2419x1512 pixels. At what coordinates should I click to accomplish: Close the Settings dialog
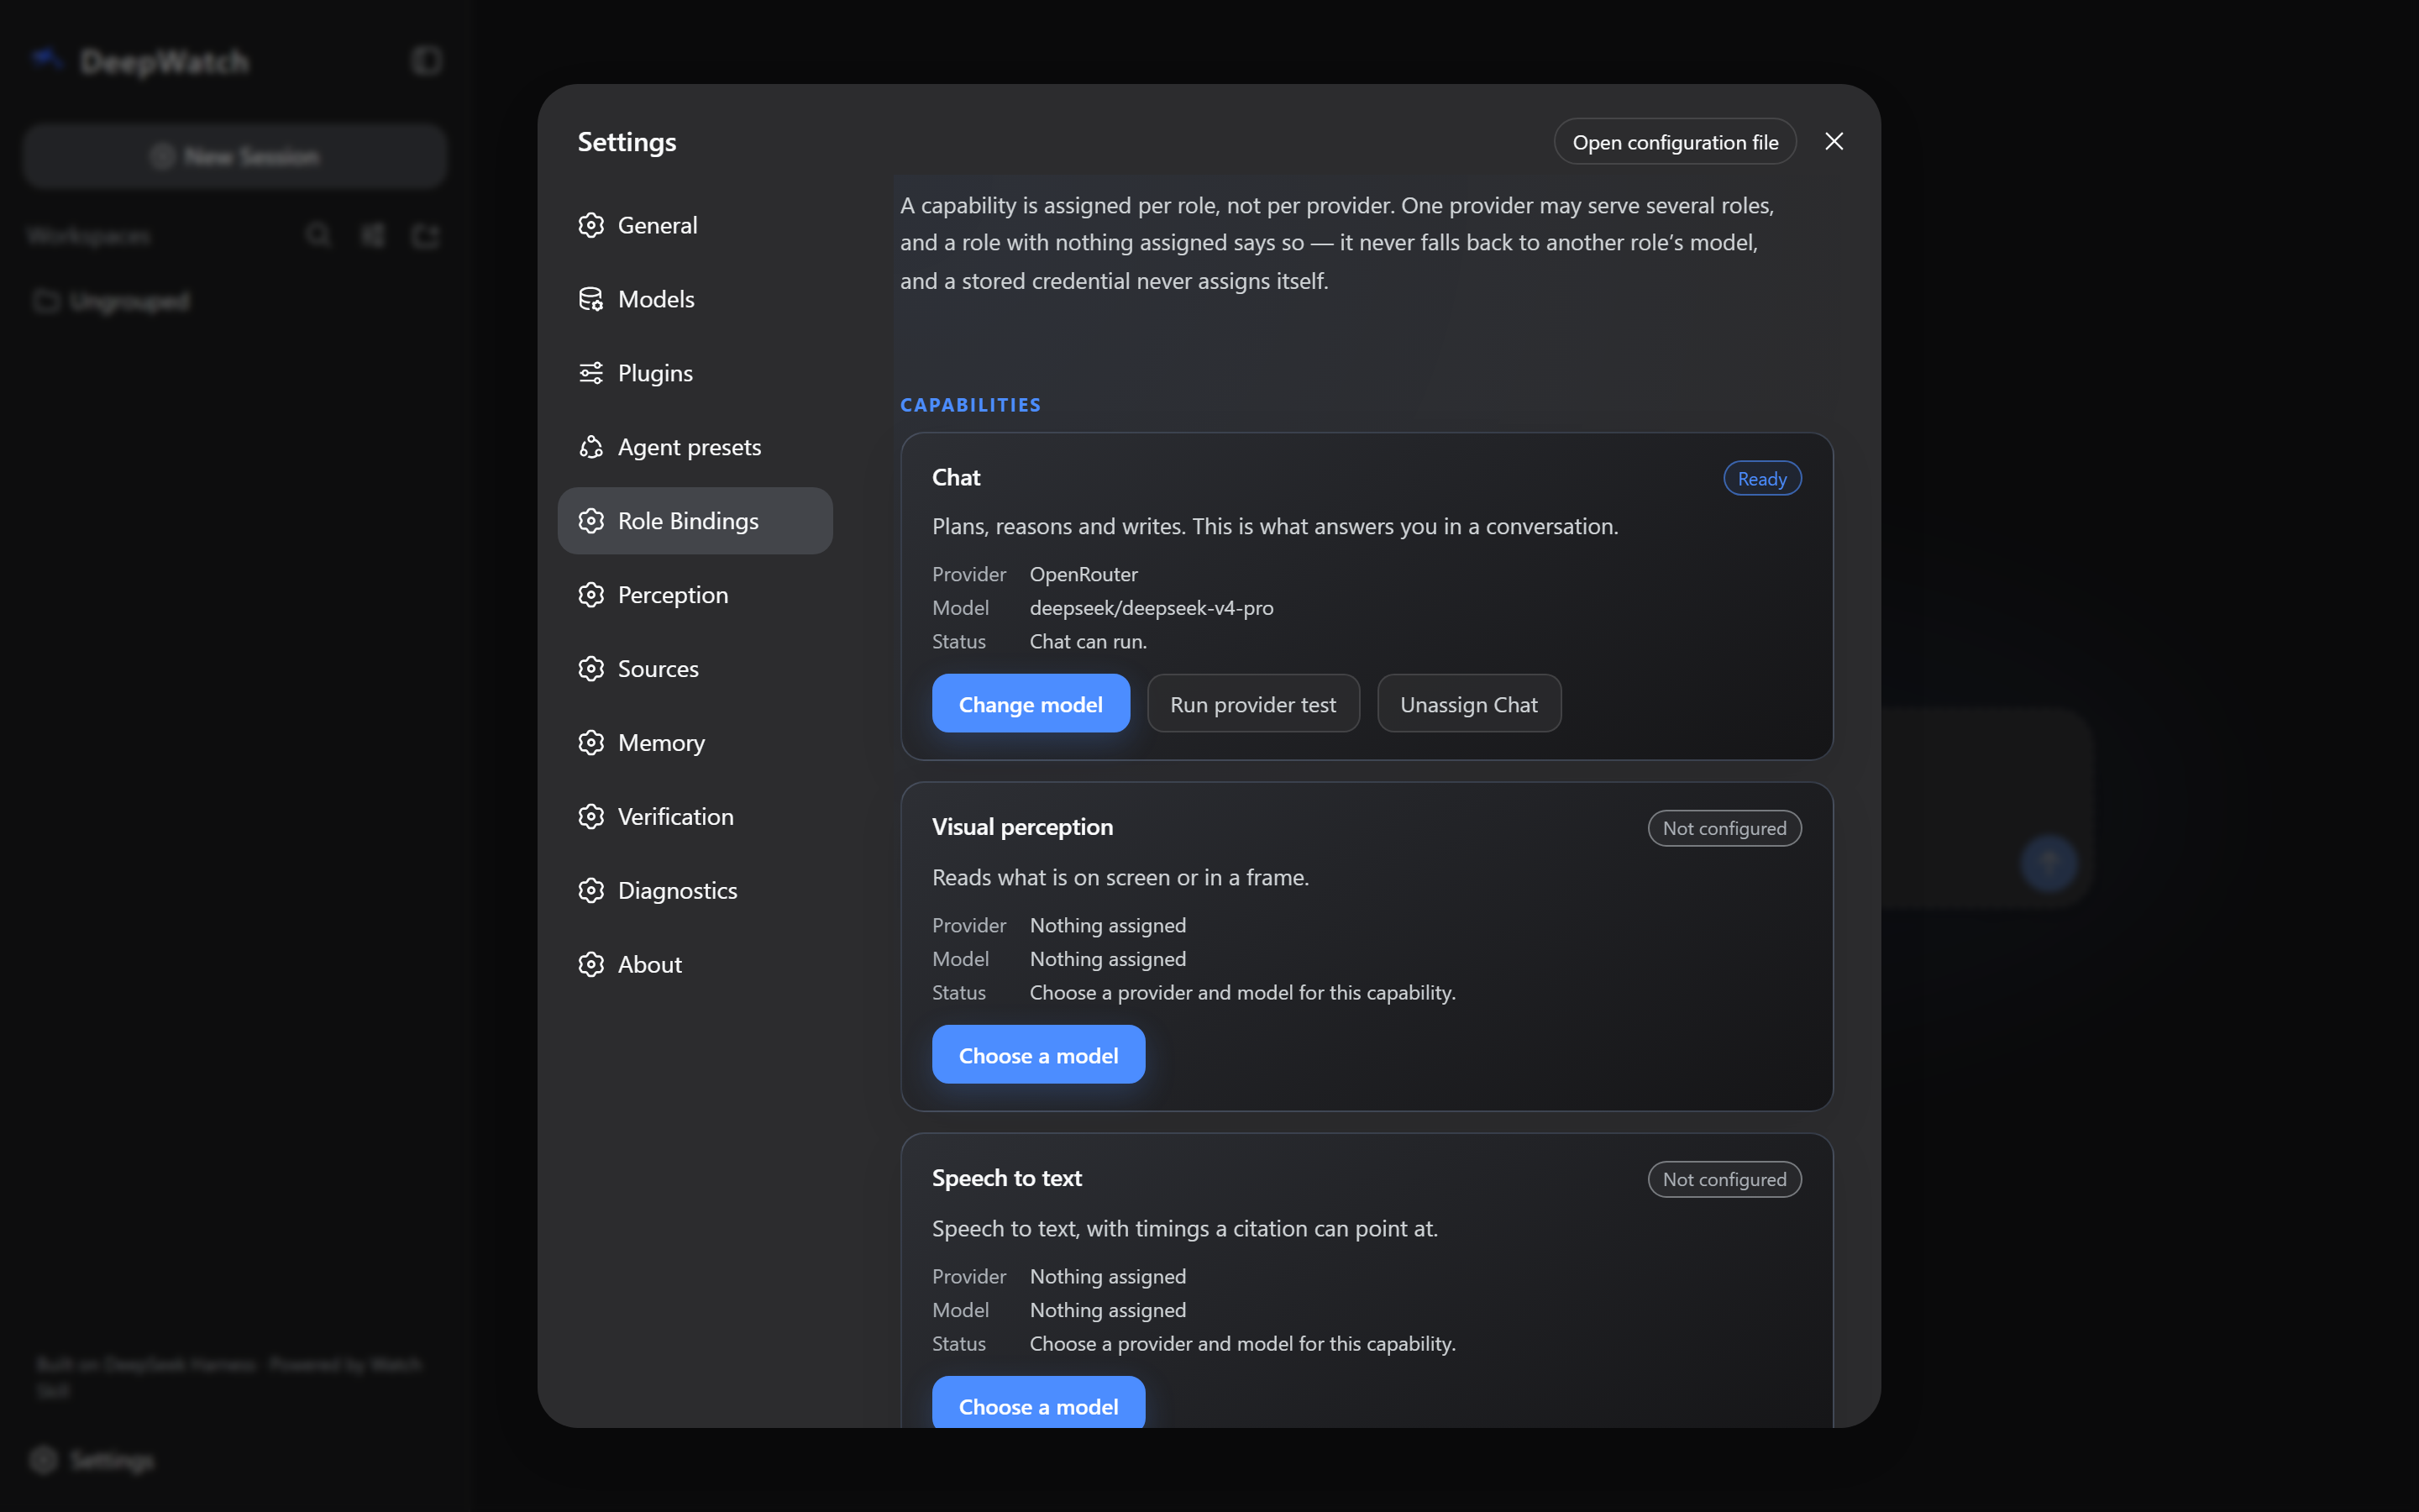pyautogui.click(x=1834, y=142)
